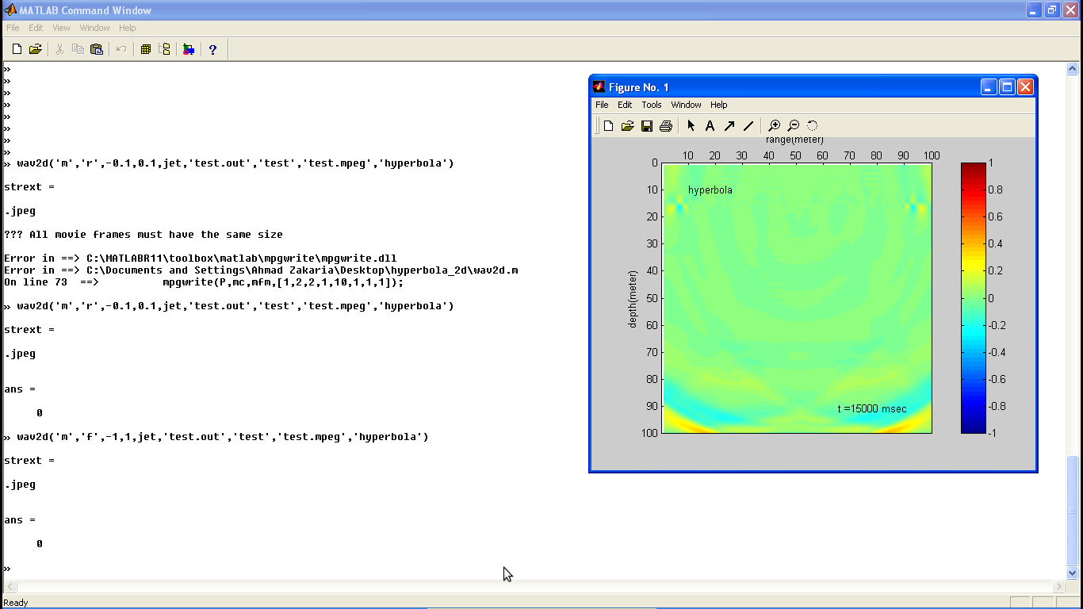Activate the selection pointer tool
1083x609 pixels.
691,125
